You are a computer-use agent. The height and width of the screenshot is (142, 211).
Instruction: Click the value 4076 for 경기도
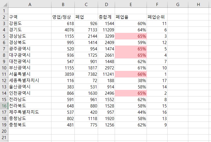click(x=63, y=30)
